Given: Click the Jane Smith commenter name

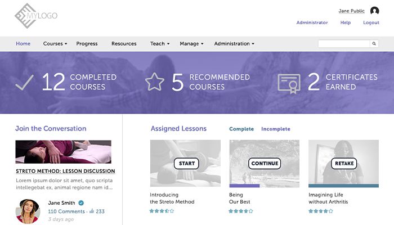Looking at the screenshot, I should click(61, 203).
